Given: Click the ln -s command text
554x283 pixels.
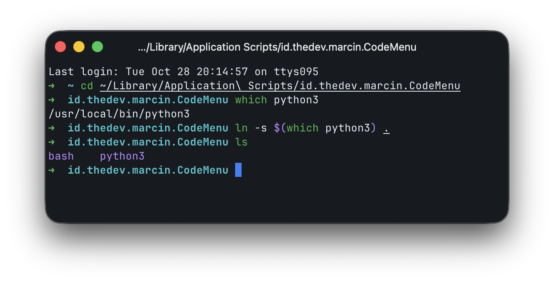Looking at the screenshot, I should (x=250, y=127).
